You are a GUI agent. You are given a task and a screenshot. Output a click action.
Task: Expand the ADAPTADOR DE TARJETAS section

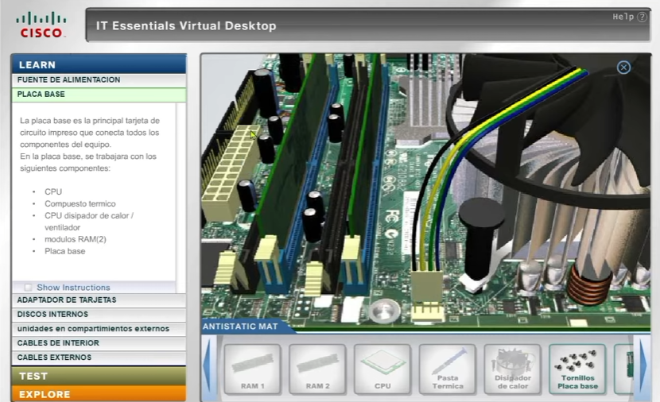(99, 300)
